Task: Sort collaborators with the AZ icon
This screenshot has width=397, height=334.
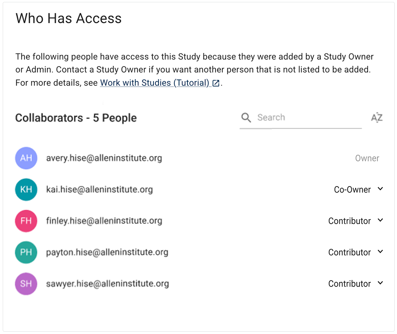Action: 377,117
